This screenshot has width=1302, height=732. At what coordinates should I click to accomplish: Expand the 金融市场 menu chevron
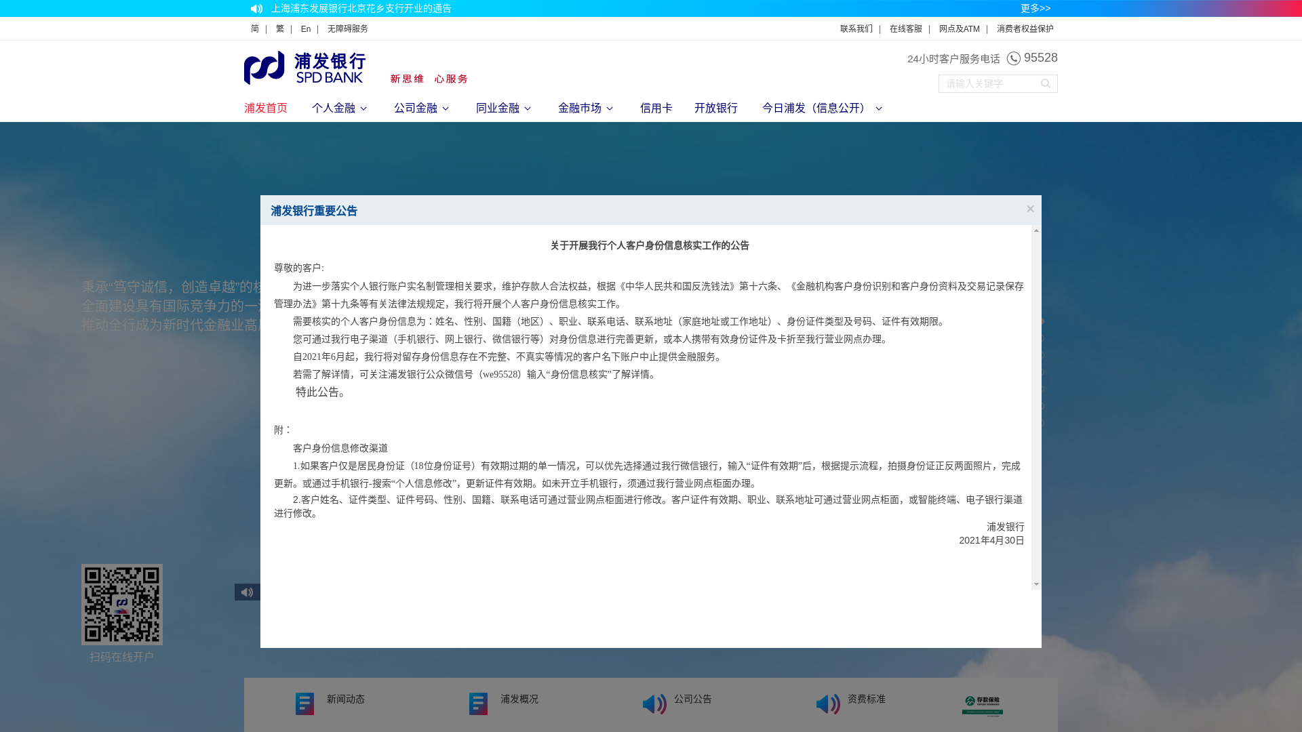[x=610, y=108]
